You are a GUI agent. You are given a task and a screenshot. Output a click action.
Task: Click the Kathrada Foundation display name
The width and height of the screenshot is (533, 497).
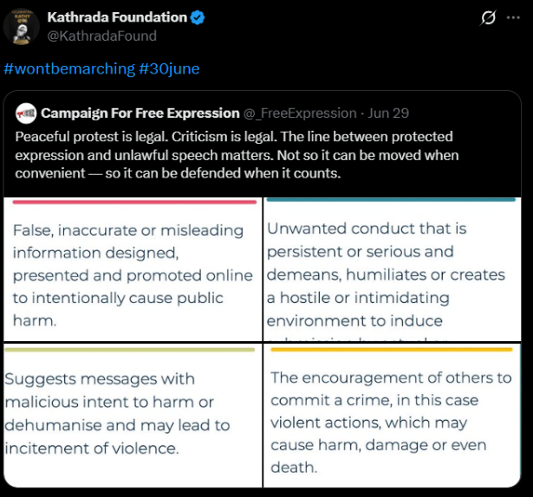117,17
